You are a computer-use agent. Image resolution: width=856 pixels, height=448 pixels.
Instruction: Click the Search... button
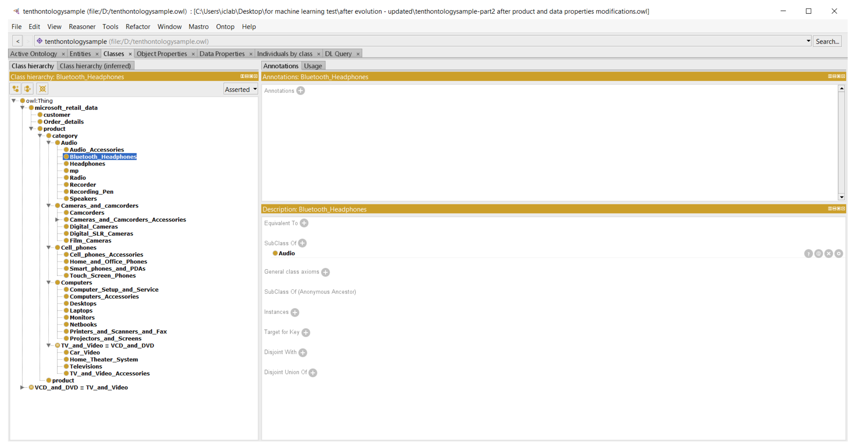tap(827, 41)
